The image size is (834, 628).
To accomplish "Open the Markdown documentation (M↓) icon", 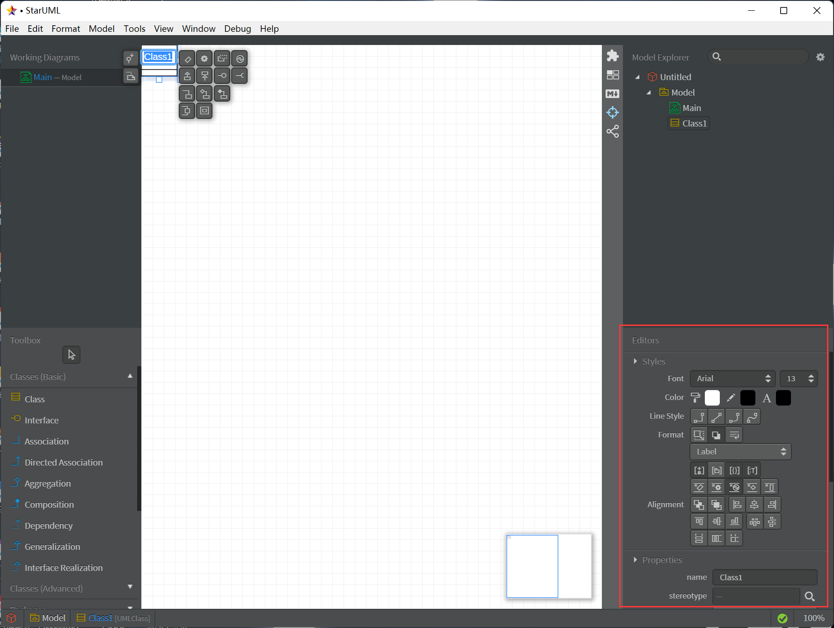I will coord(613,94).
